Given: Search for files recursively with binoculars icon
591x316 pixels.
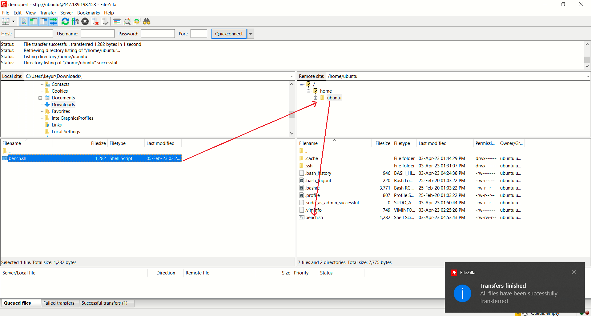Looking at the screenshot, I should (147, 22).
